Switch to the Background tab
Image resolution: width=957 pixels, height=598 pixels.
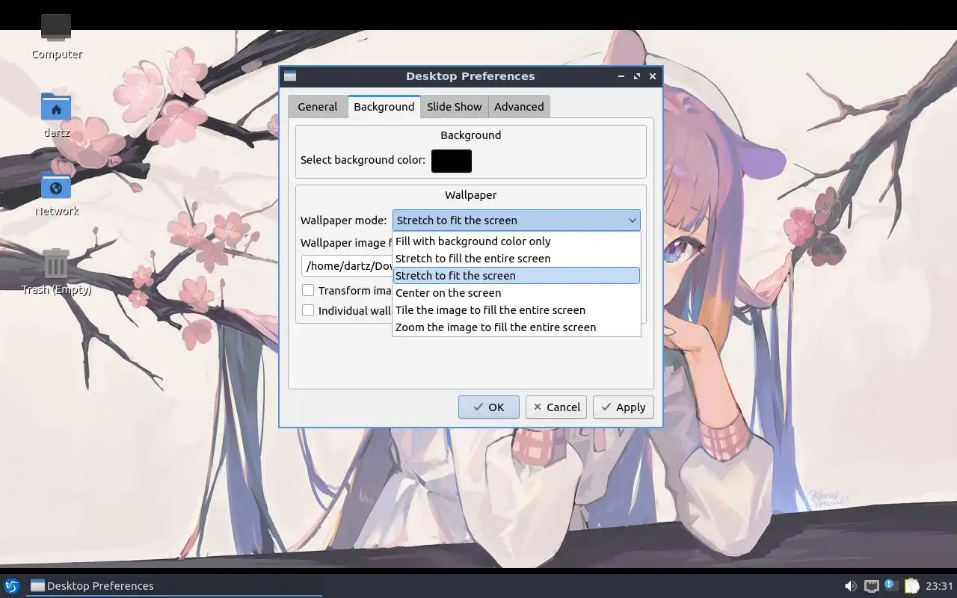(x=384, y=107)
